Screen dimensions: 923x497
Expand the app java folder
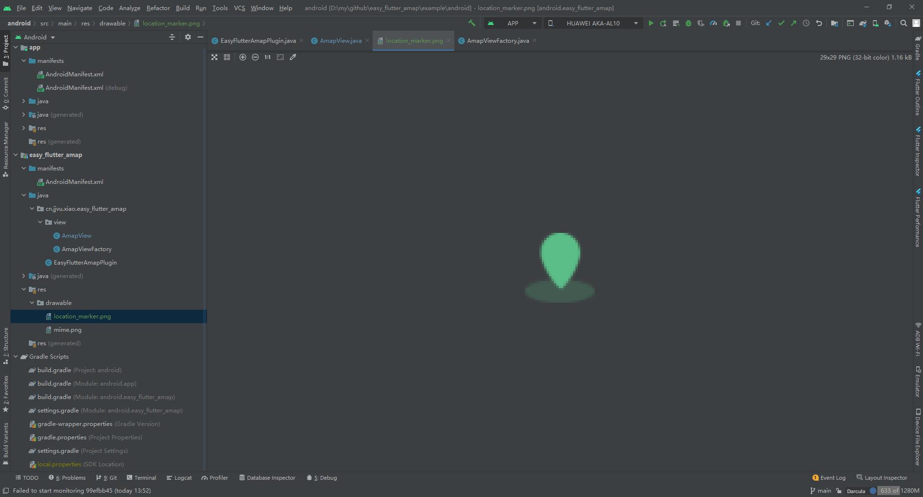pos(24,101)
